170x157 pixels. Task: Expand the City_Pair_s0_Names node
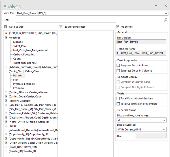pyautogui.click(x=6, y=105)
